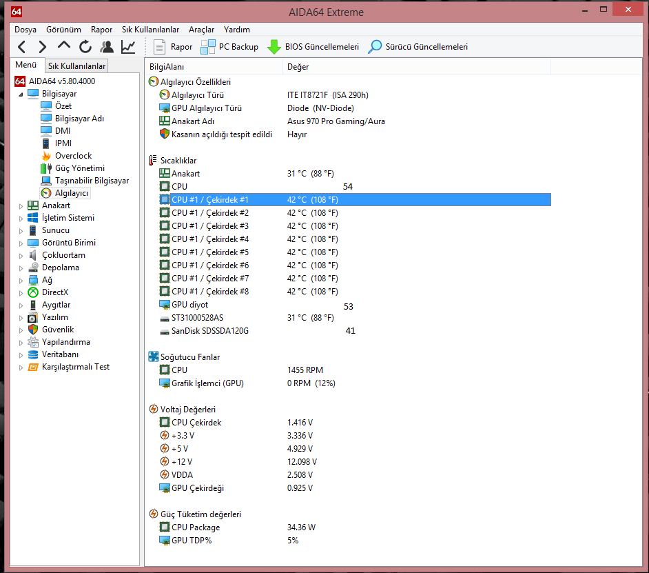
Task: Open the Rapor menu
Action: tap(101, 30)
